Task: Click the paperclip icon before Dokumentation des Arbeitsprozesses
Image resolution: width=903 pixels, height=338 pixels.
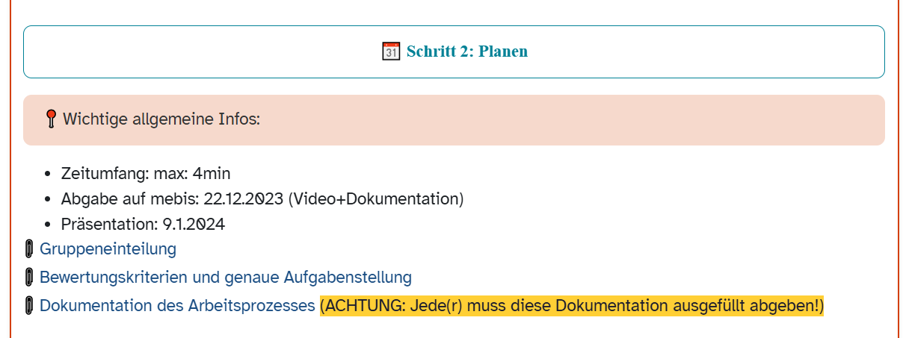Action: 29,306
